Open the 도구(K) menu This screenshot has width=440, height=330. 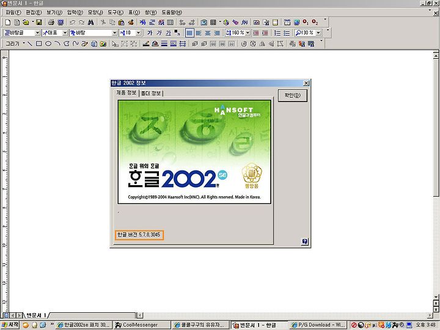click(x=116, y=12)
